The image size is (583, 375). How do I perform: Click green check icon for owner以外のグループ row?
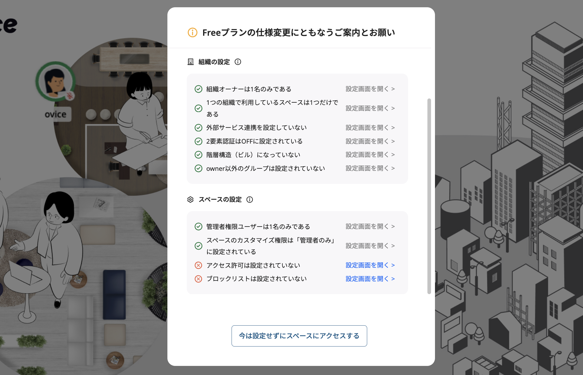[x=198, y=168]
